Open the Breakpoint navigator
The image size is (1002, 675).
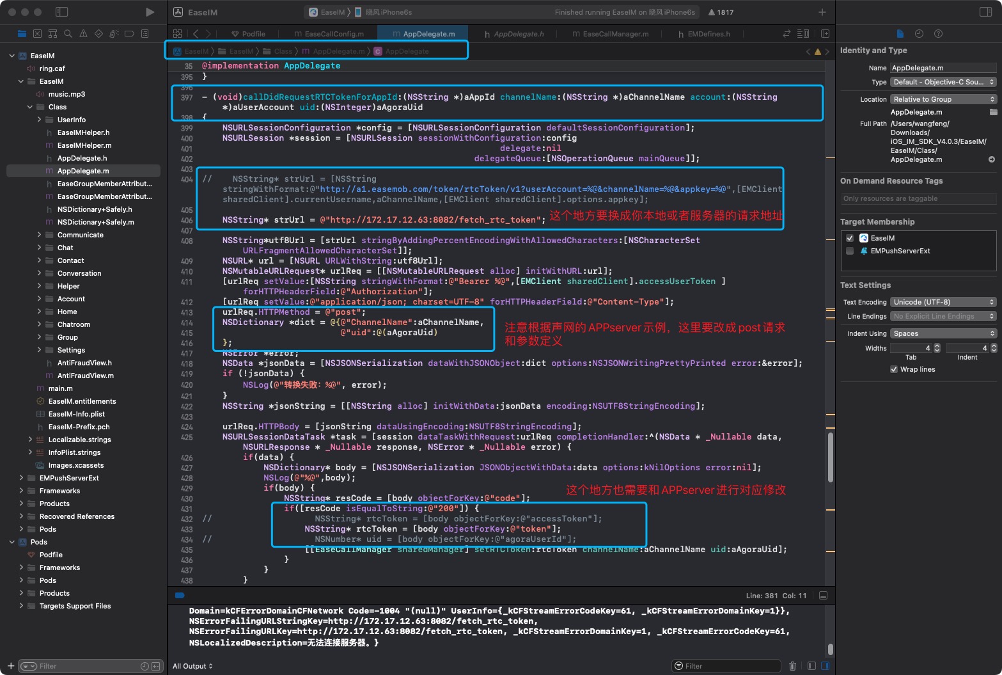[129, 34]
